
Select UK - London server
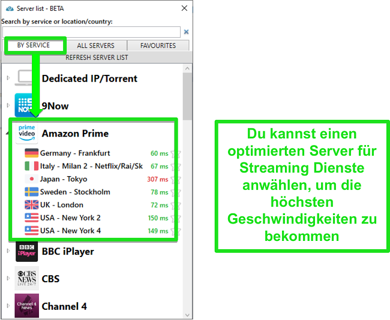[x=61, y=205]
